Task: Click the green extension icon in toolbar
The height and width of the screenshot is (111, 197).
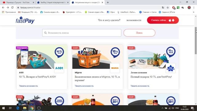Action: [178, 7]
